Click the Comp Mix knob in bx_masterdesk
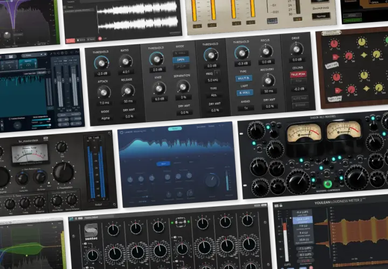Screen dimensions: 388x269 [x=22, y=178]
